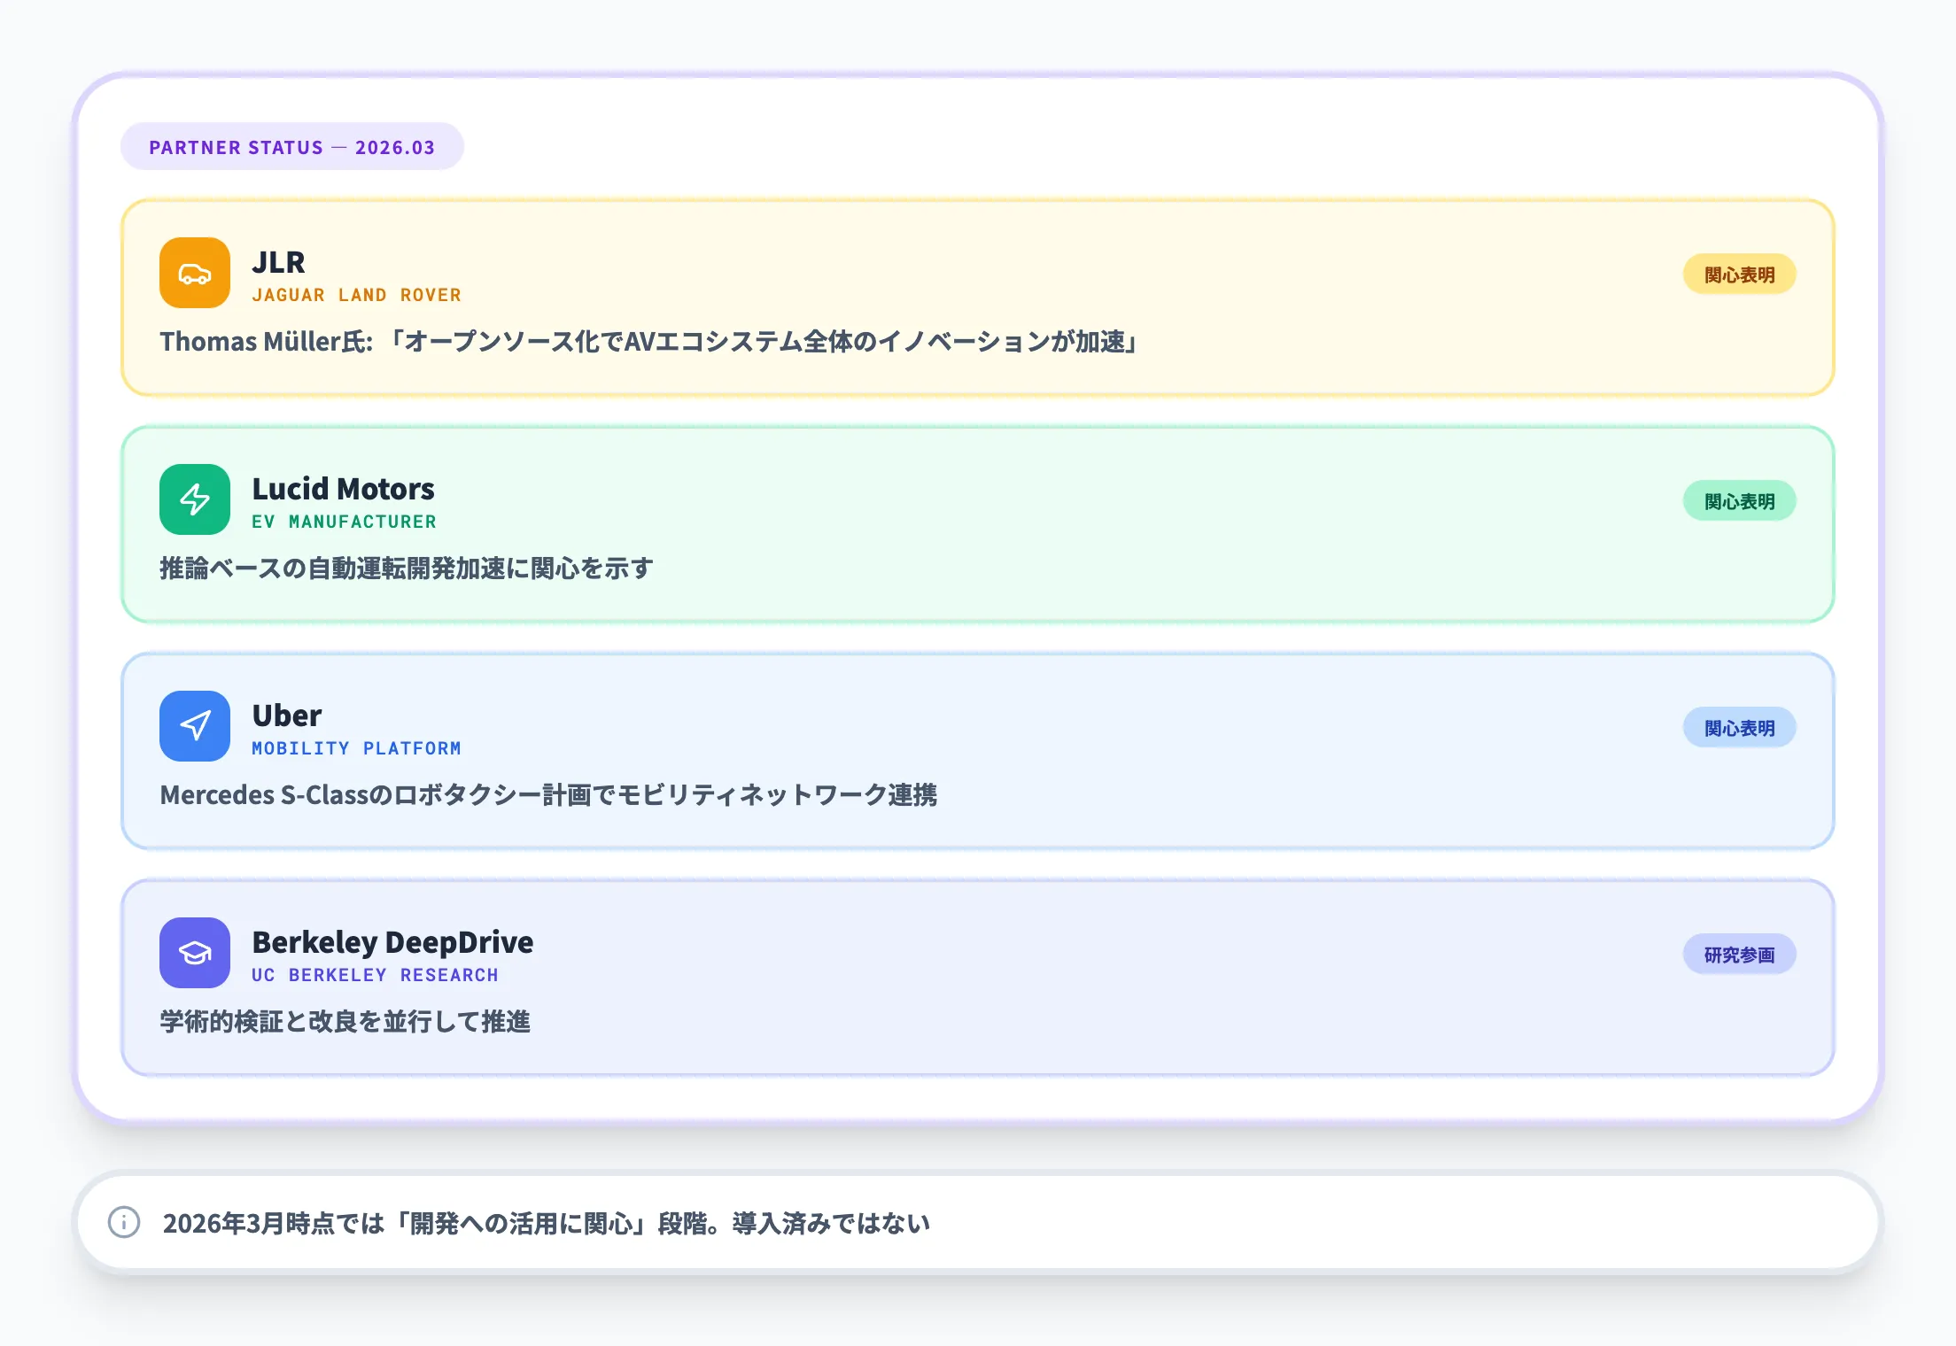This screenshot has width=1956, height=1346.
Task: Select the JLR company name heading
Action: point(278,262)
